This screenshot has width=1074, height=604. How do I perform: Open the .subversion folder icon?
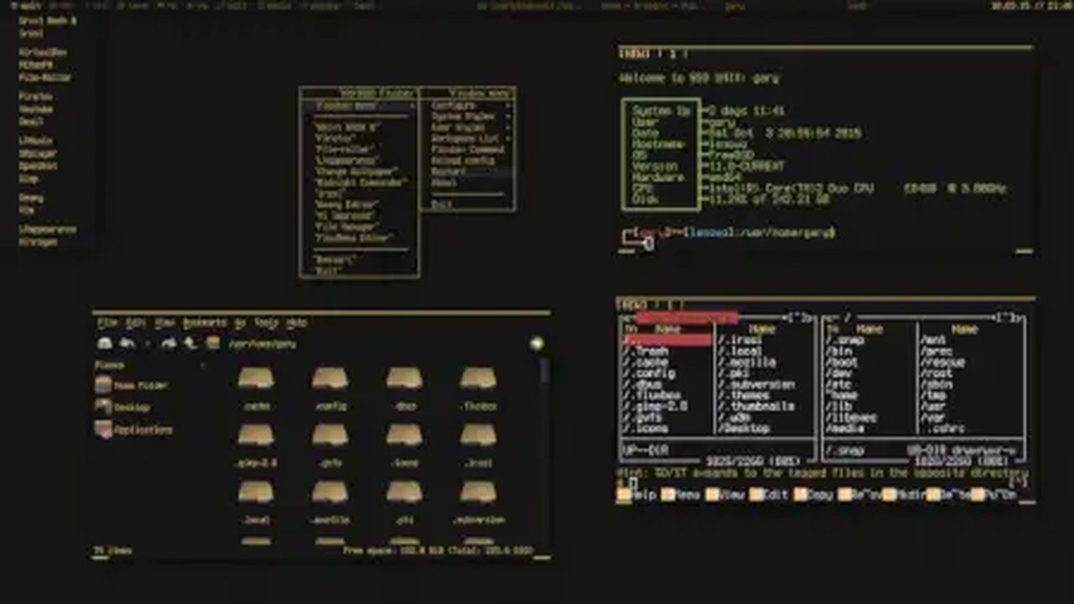[x=478, y=492]
